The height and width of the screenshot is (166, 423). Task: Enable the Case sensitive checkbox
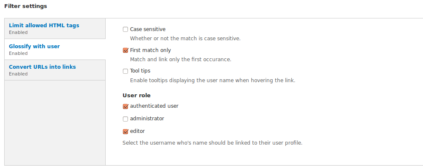125,29
